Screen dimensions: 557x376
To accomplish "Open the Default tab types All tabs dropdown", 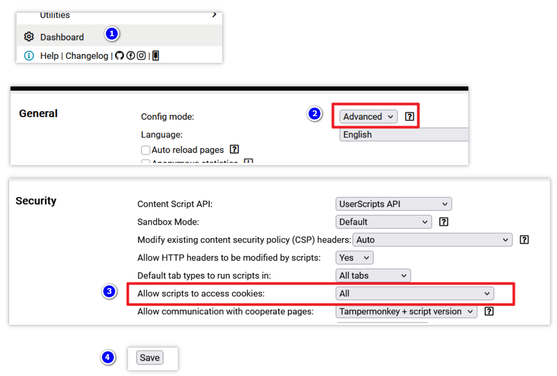I will coord(374,276).
